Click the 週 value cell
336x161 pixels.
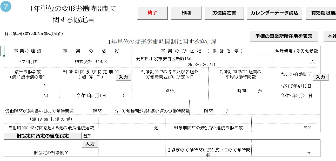coord(132,128)
